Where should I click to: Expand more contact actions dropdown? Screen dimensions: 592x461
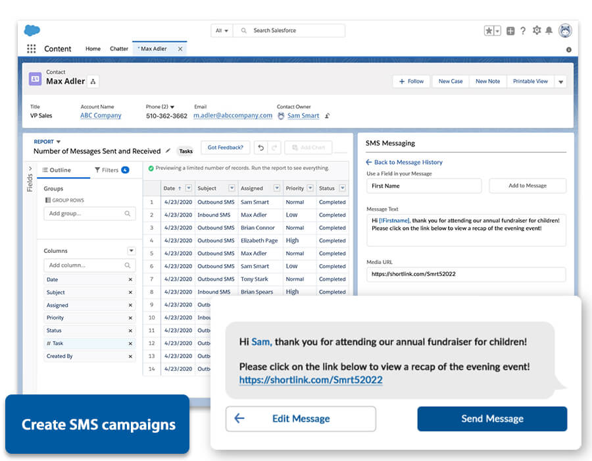[x=560, y=82]
